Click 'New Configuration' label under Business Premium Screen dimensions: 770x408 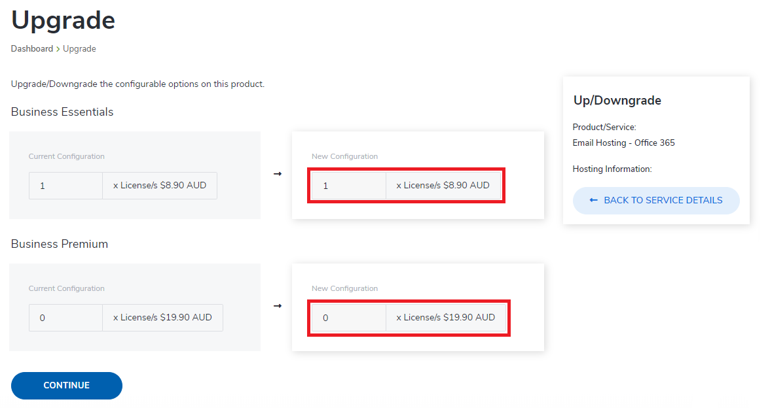pos(344,288)
